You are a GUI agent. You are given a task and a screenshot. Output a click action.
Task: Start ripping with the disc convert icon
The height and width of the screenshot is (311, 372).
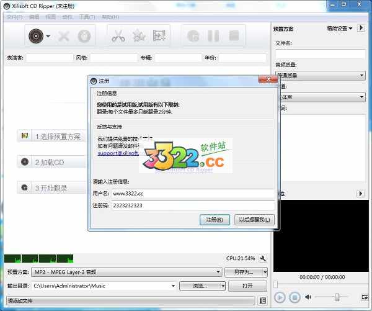click(x=193, y=36)
